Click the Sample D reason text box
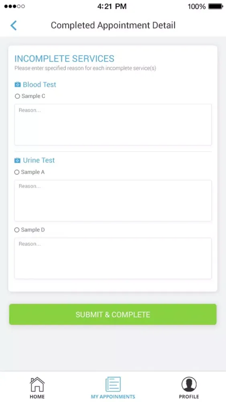The image size is (226, 402). click(x=113, y=258)
